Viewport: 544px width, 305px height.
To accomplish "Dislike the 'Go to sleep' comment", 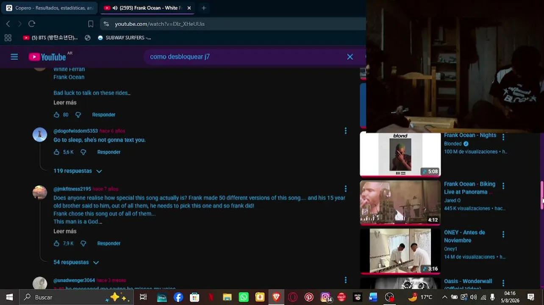I will point(83,152).
